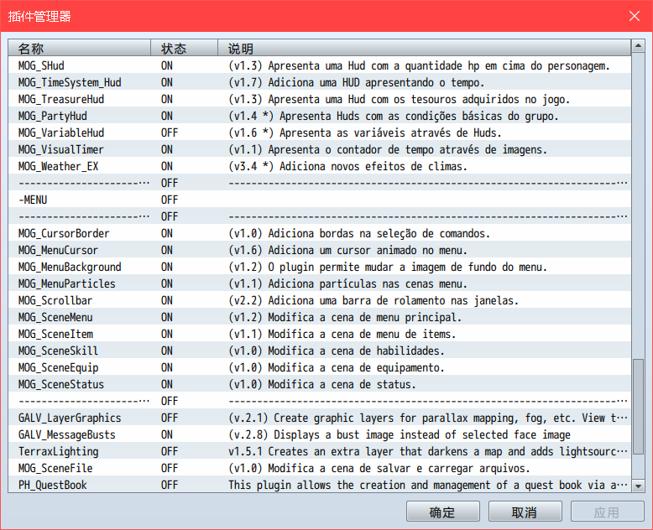Select the MOG_SceneEquip plugin
The image size is (653, 530).
[320, 367]
